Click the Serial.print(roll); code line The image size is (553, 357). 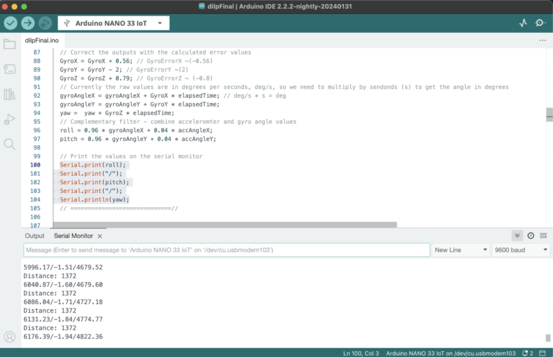pos(93,165)
